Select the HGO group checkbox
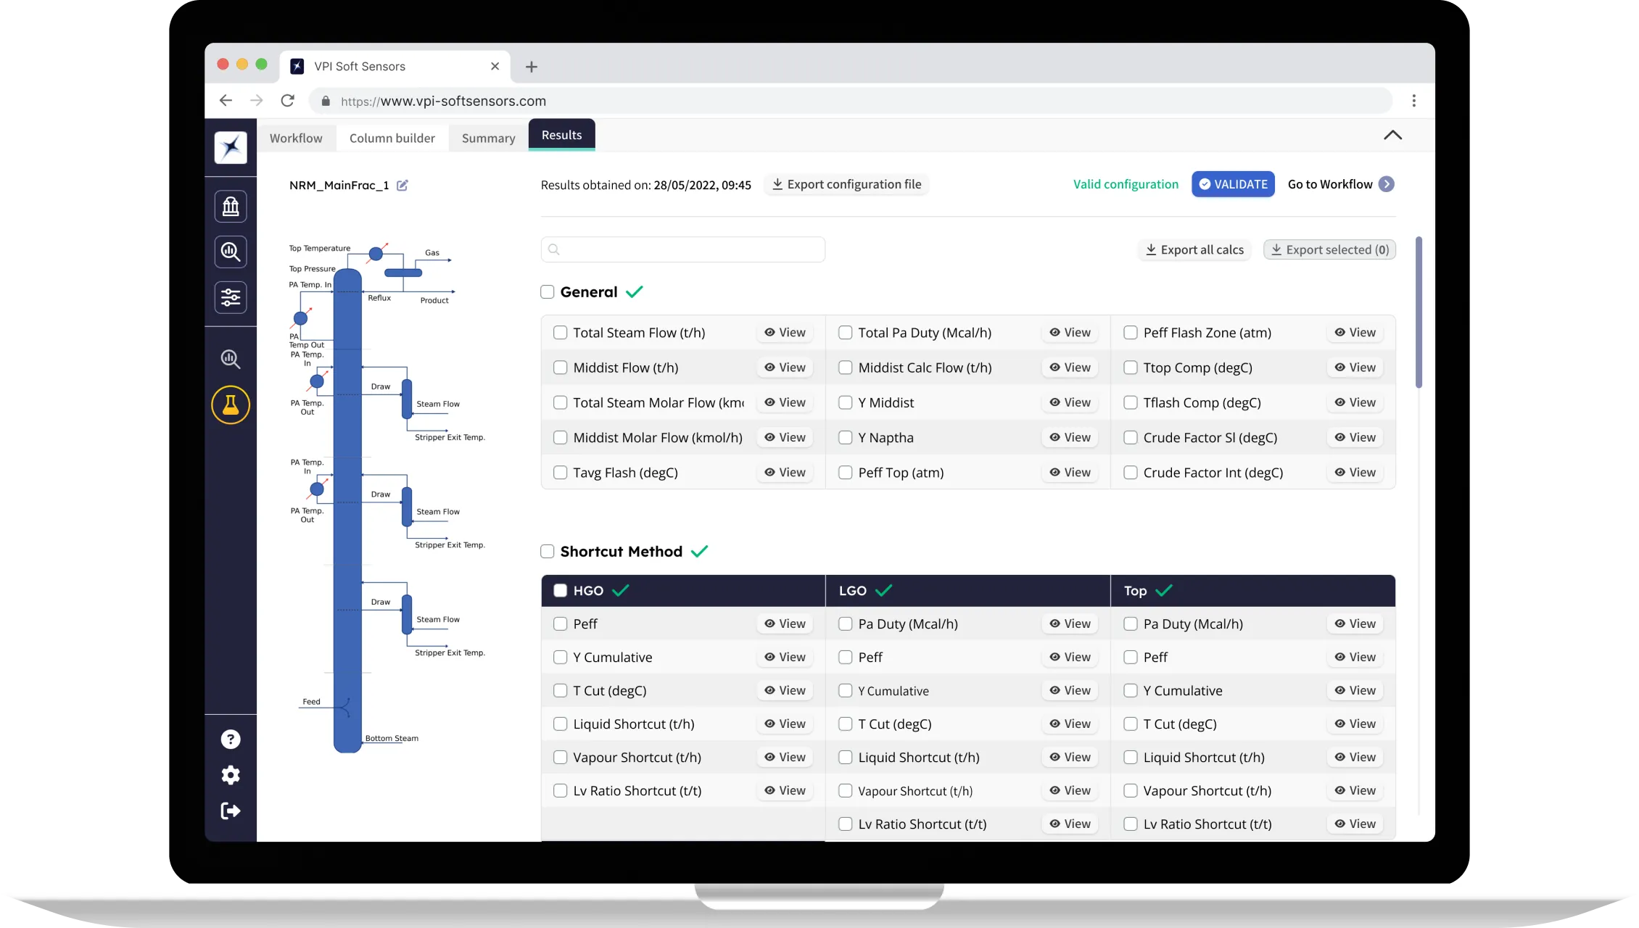This screenshot has width=1639, height=928. click(559, 591)
